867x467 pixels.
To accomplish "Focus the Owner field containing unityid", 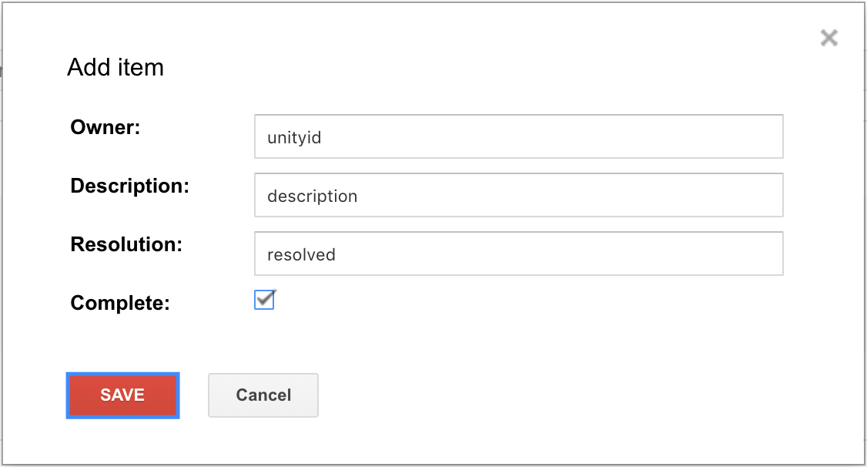I will (519, 136).
